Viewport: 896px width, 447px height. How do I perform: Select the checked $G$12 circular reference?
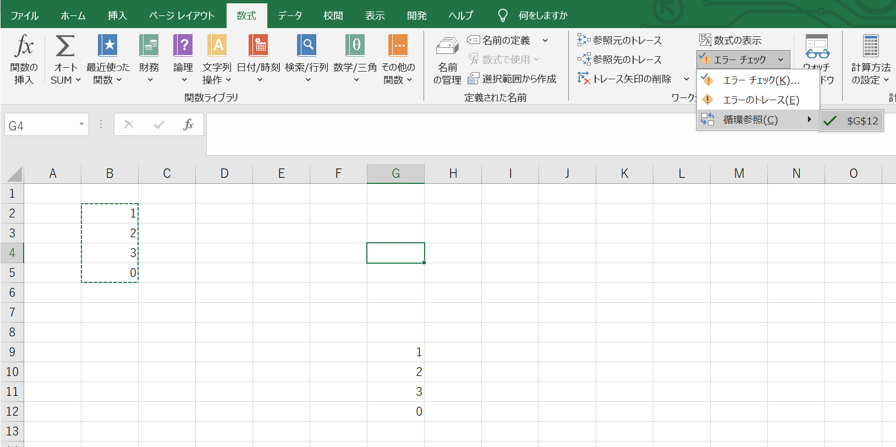point(851,121)
